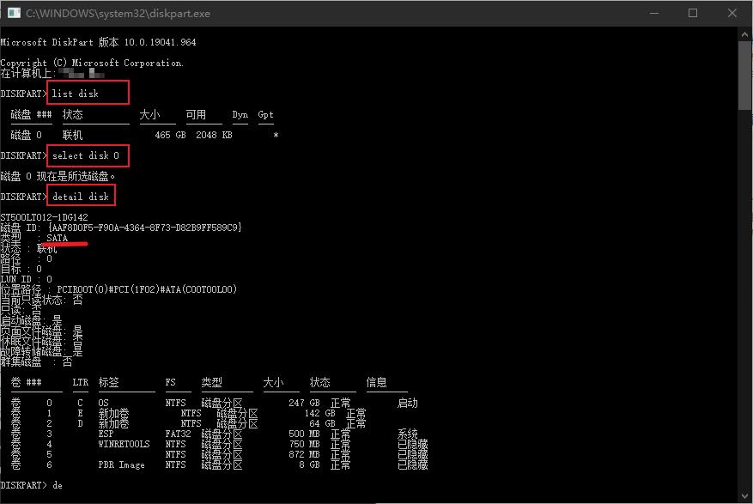Click the '磁盘 0' entry in disk list
The width and height of the screenshot is (753, 504).
pos(27,135)
